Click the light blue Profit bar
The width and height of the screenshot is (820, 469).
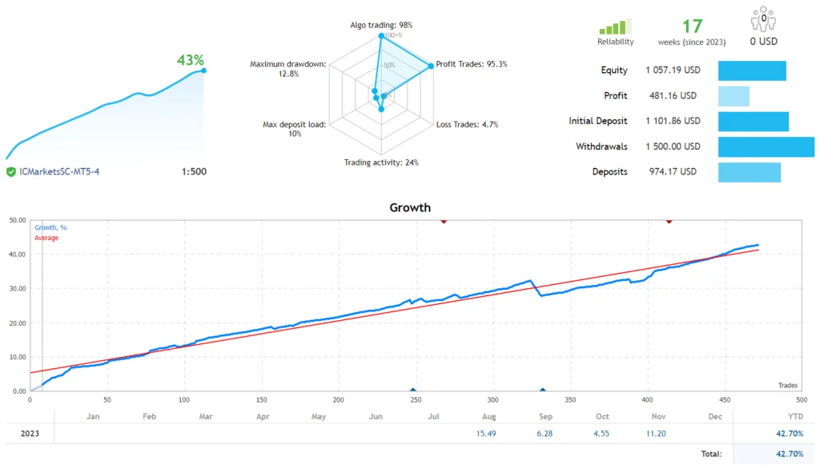734,96
